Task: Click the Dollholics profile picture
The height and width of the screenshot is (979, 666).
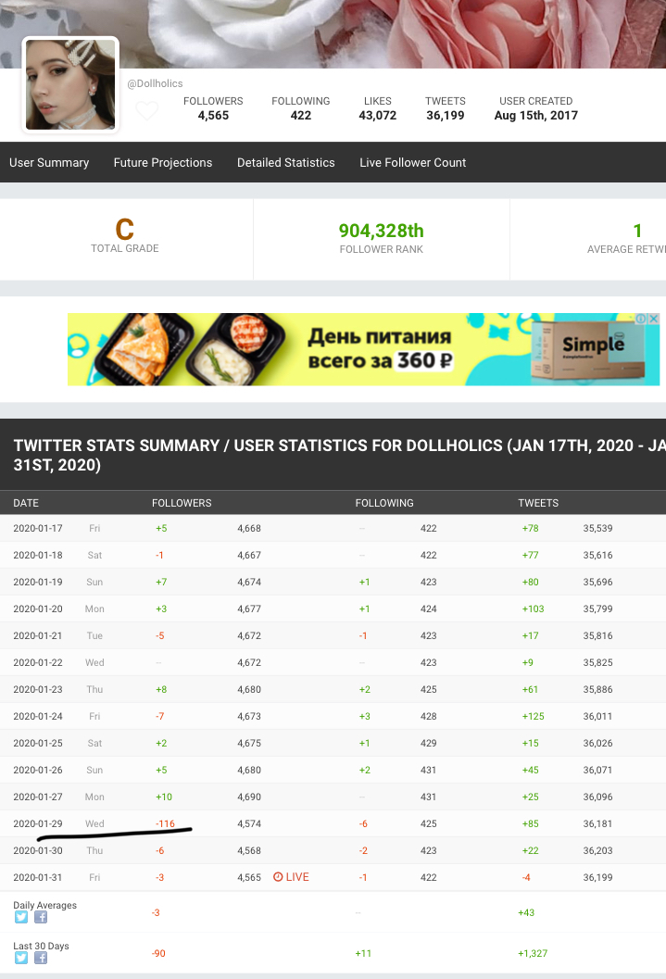Action: click(70, 85)
